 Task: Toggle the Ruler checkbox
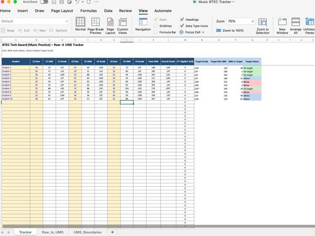[x=156, y=19]
